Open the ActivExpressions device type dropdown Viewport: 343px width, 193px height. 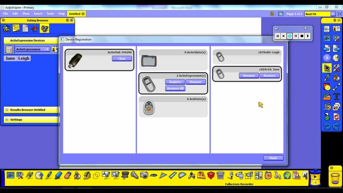tap(32, 49)
